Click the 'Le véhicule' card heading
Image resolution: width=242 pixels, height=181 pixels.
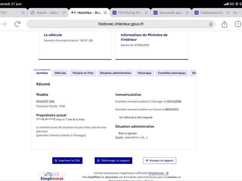point(53,35)
